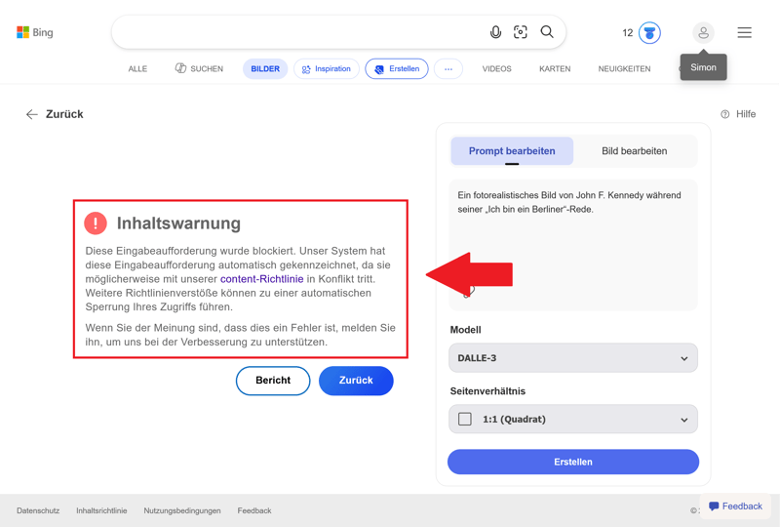
Task: Open the Datenschutz footer link
Action: [x=38, y=510]
